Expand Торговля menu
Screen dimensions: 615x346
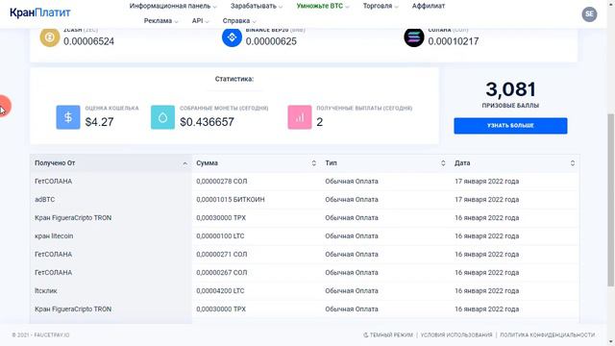(x=381, y=6)
